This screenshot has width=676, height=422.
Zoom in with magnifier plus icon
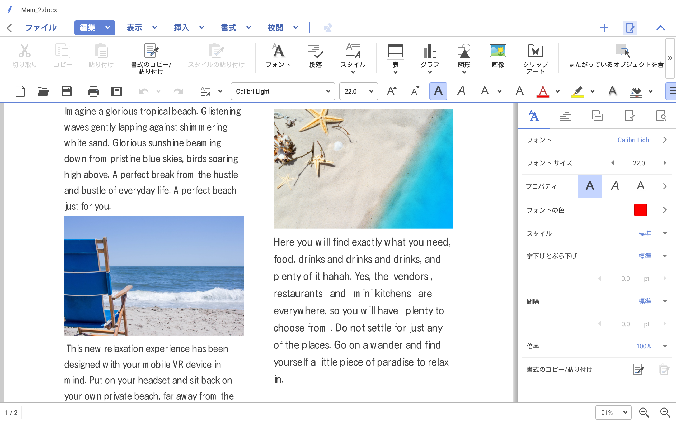[x=665, y=412]
